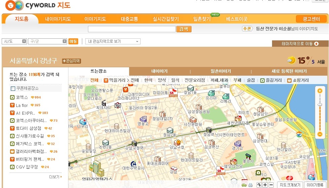The height and width of the screenshot is (188, 329).
Task: Click the square plus button below map
Action: (x=265, y=185)
